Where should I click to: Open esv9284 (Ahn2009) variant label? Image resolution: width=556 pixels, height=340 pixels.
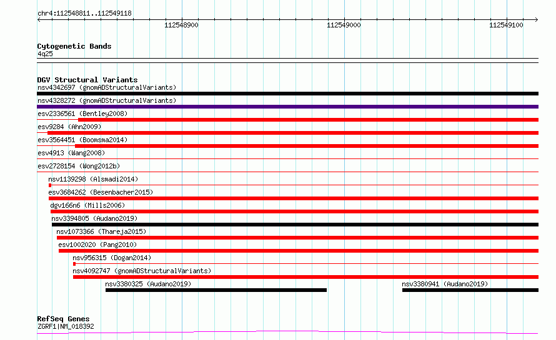(x=69, y=127)
